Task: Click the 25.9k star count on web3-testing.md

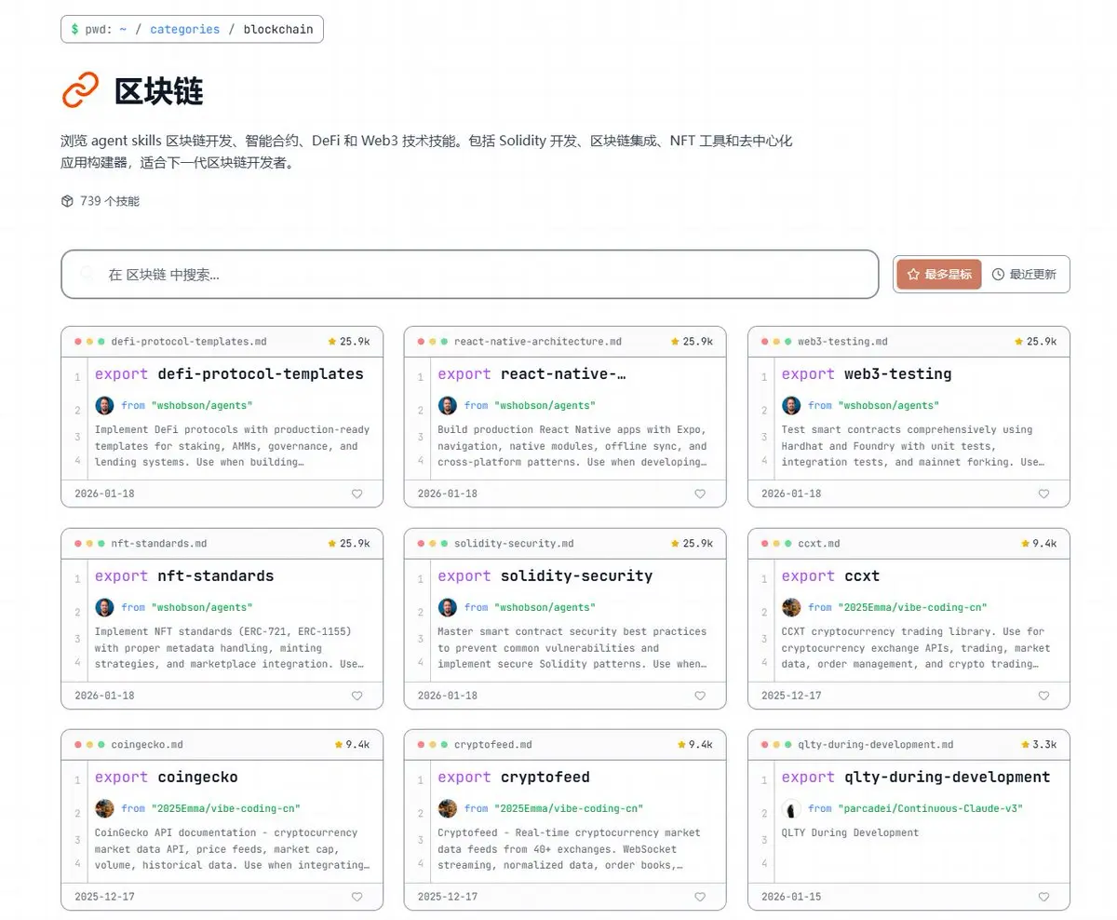Action: pos(1042,342)
